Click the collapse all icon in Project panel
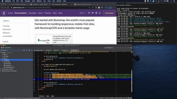Screen dimensions: 177x99 [x=27, y=50]
